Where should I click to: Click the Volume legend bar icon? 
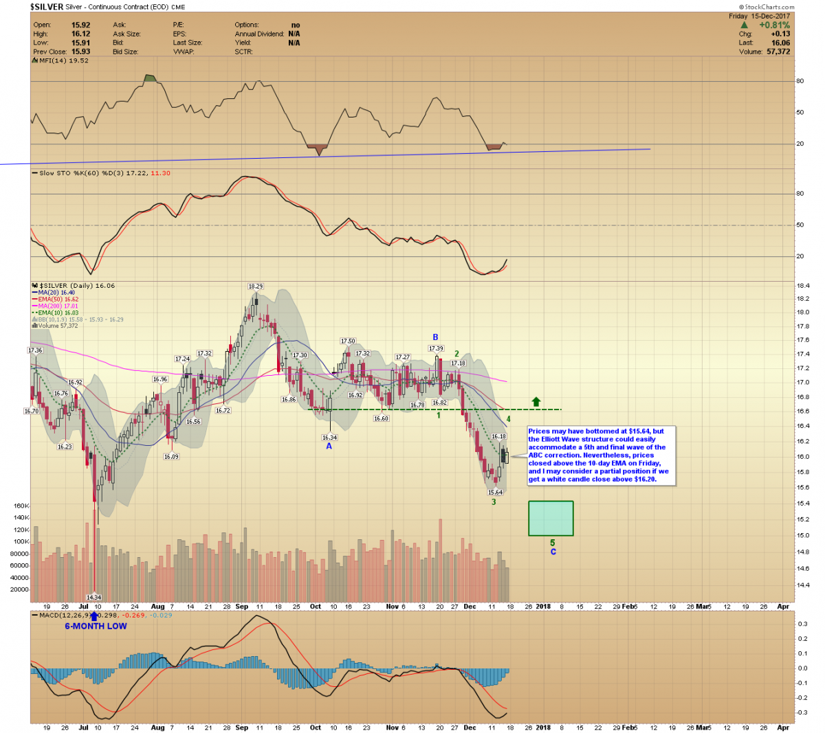34,326
